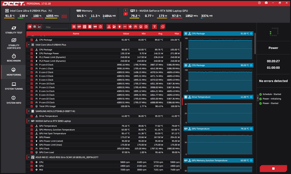Sort the table by Name column
Screen dimensions: 291x174
pyautogui.click(x=76, y=34)
